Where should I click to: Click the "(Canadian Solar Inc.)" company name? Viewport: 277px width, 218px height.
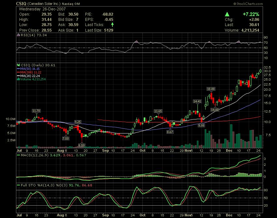(x=44, y=4)
